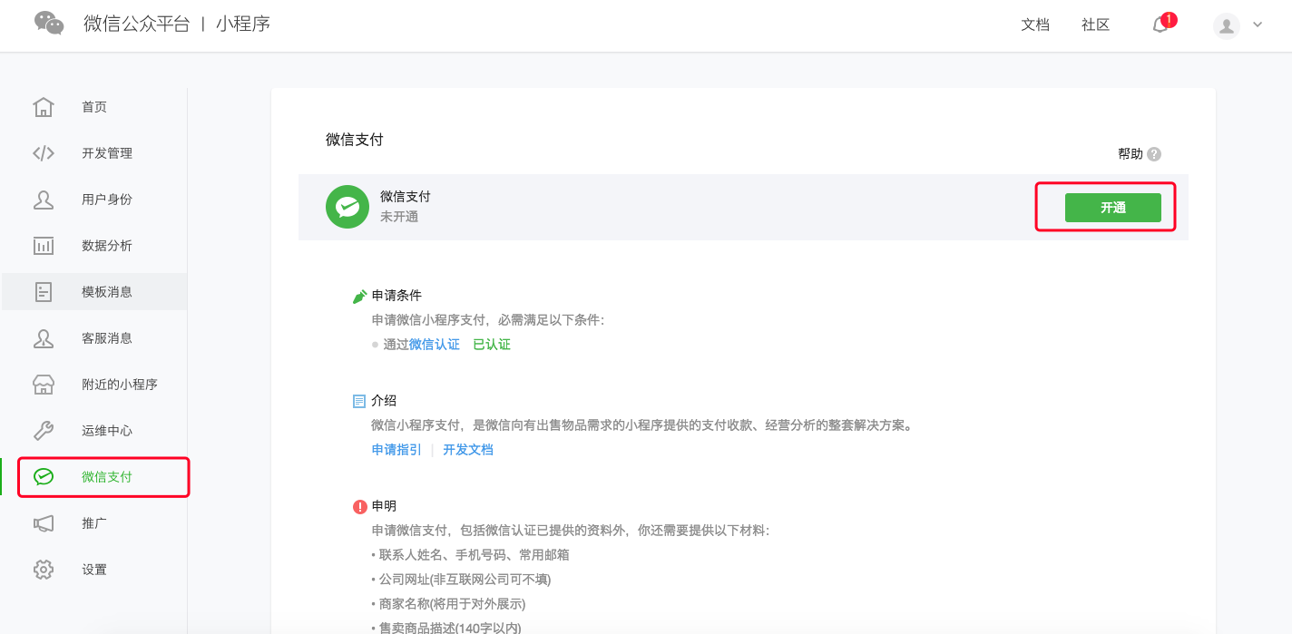Open the 申请指引 link

tap(396, 450)
